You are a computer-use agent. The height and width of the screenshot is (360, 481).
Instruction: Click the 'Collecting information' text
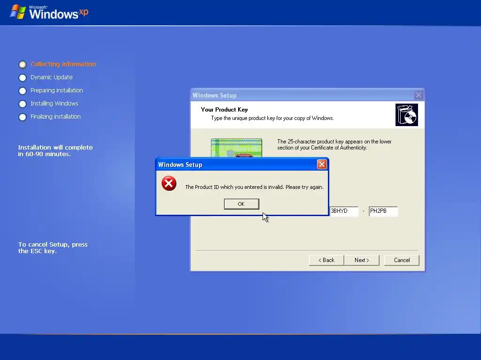click(63, 64)
